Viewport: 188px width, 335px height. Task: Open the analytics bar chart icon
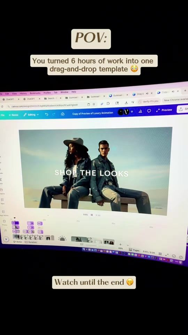coord(140,111)
